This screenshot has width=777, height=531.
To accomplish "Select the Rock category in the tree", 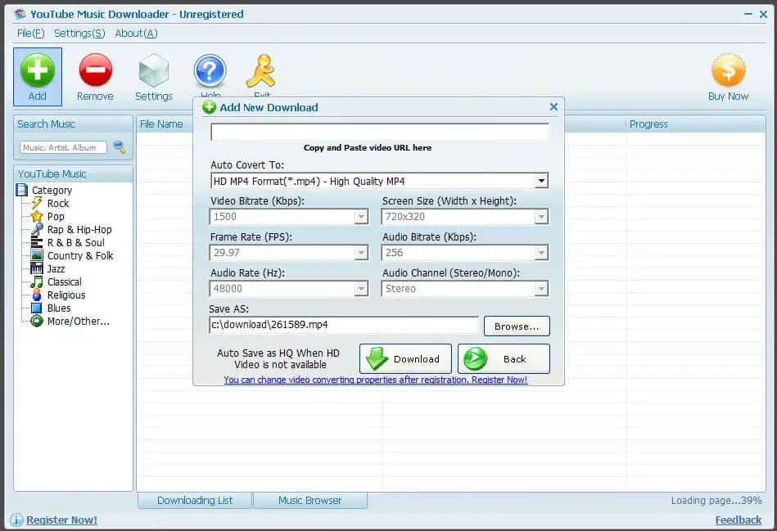I will coord(58,204).
